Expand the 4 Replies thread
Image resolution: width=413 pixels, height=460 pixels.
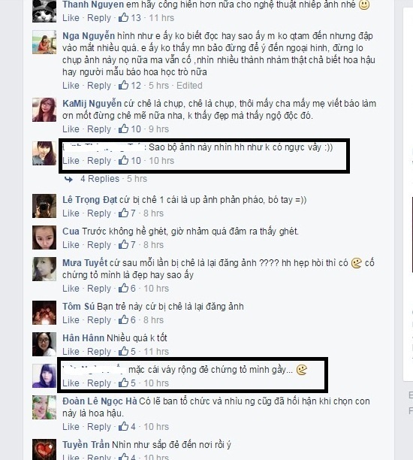100,179
